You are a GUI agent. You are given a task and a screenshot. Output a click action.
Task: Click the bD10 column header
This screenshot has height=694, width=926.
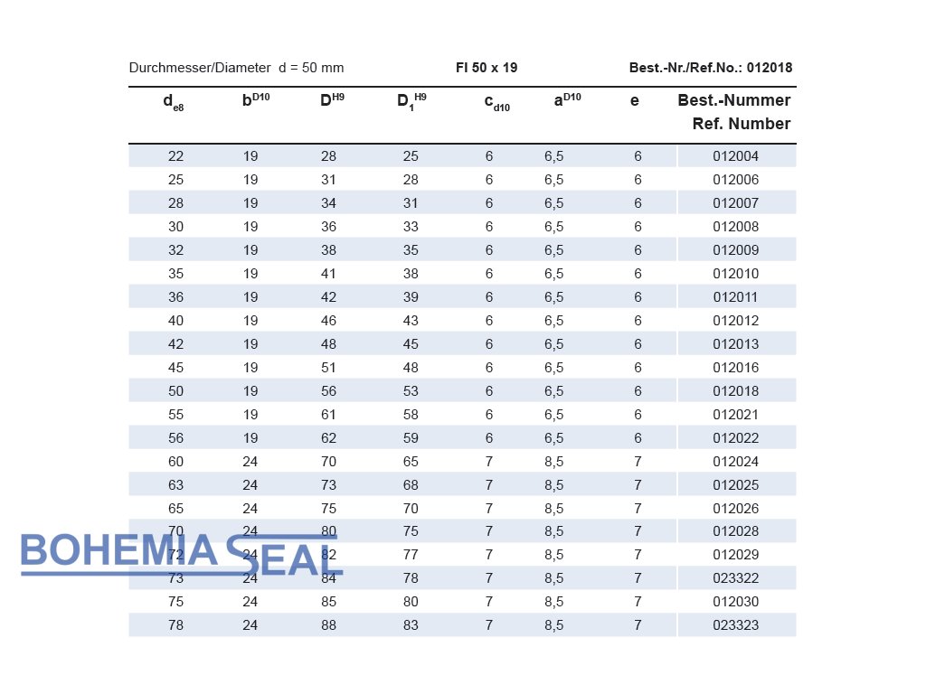click(255, 101)
